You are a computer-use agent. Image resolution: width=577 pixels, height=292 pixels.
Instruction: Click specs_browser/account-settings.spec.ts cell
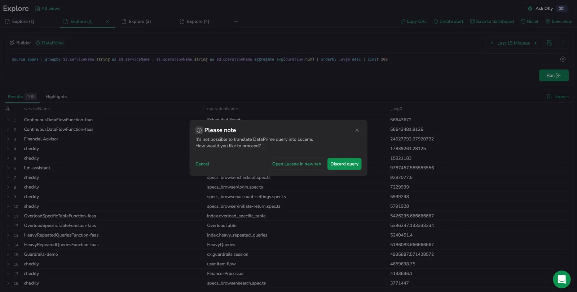tap(246, 197)
